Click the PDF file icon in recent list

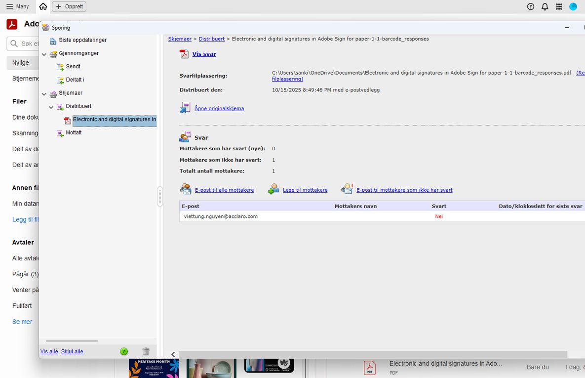369,368
